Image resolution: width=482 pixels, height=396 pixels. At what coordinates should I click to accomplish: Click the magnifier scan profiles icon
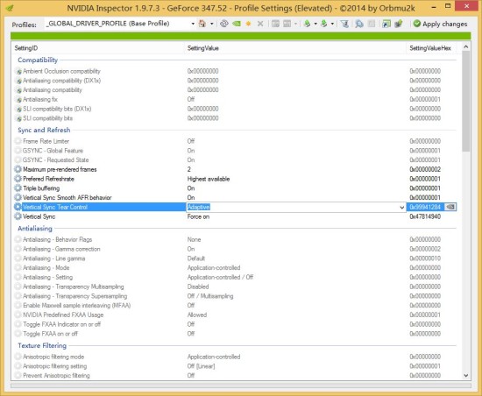pos(358,24)
